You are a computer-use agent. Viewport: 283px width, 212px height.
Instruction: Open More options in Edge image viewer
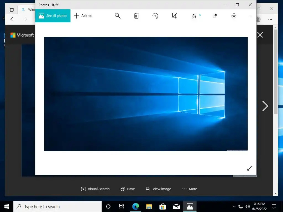pos(190,189)
